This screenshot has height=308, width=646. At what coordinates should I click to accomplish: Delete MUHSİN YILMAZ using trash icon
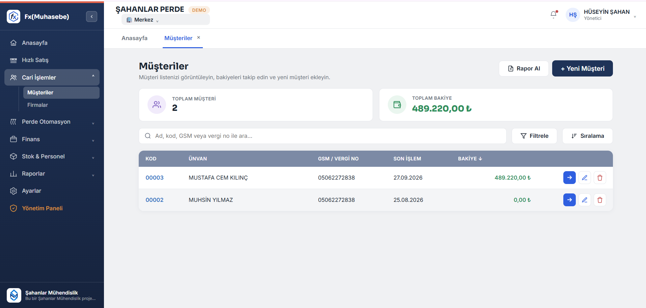pyautogui.click(x=600, y=200)
